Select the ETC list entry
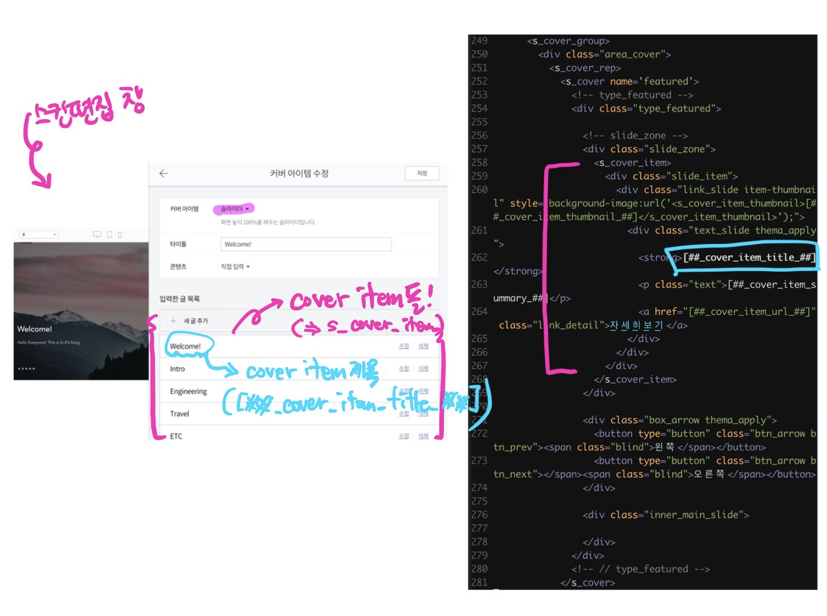Screen dimensions: 827x616 coord(176,436)
